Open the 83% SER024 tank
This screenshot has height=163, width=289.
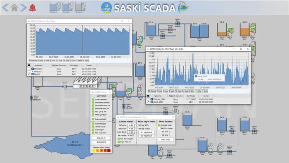tap(187, 120)
